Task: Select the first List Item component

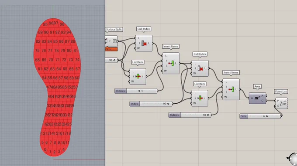Action: click(x=138, y=76)
